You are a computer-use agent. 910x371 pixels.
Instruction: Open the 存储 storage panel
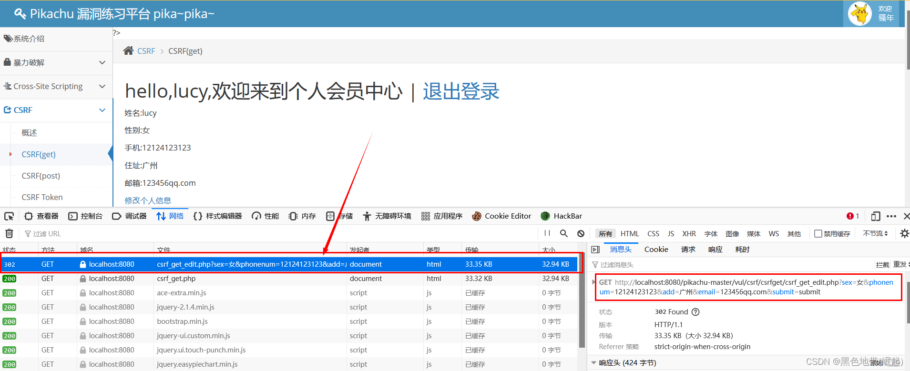[339, 216]
